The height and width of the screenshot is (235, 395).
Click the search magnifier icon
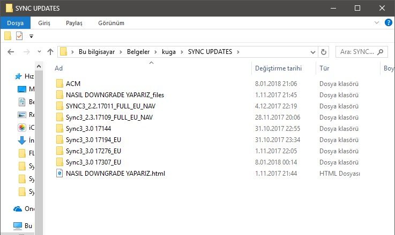(381, 52)
